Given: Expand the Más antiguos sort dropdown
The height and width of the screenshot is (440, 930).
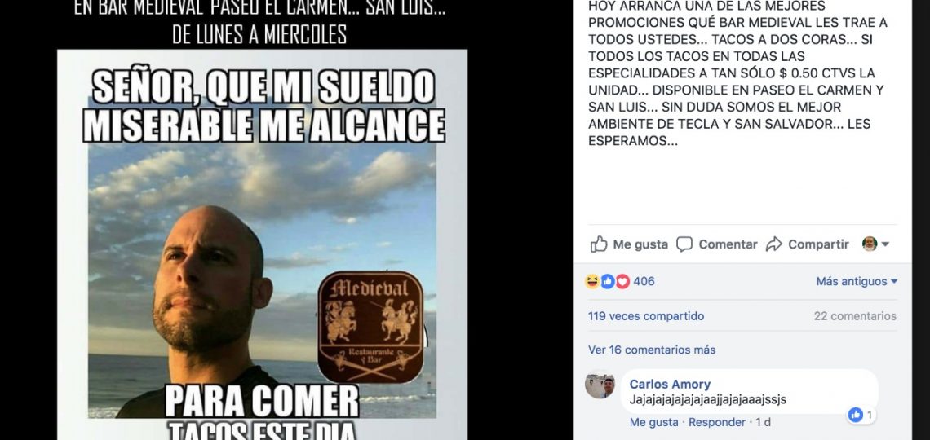Looking at the screenshot, I should (857, 281).
